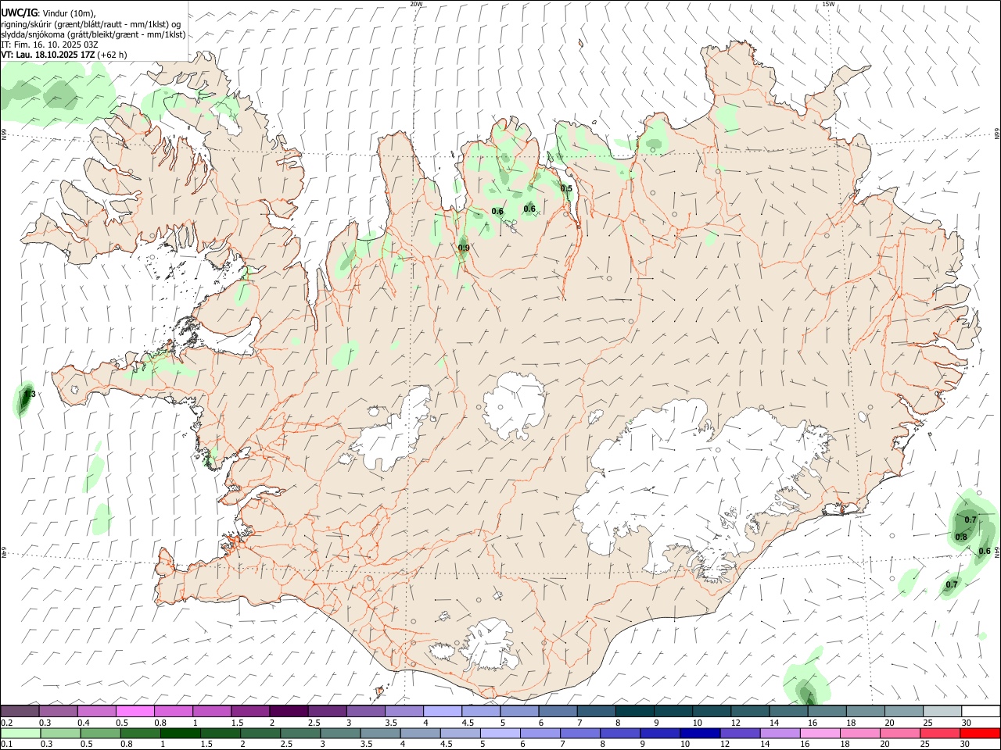Click the "0.8" precipitation value on the map
This screenshot has width=1001, height=750.
(x=961, y=537)
